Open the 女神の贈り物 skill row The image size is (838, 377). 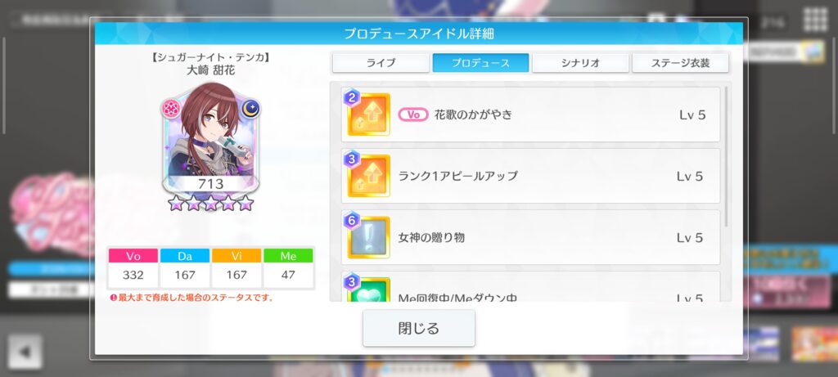tap(530, 237)
